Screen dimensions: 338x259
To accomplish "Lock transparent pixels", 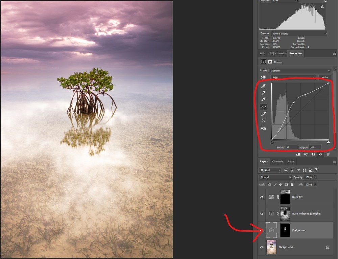I will coord(269,184).
